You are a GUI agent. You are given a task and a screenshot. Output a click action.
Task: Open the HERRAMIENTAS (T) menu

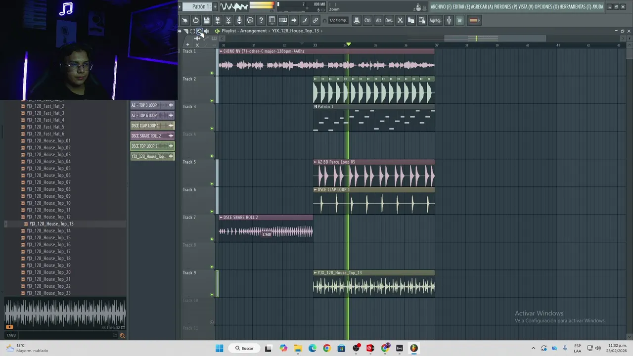pyautogui.click(x=576, y=7)
